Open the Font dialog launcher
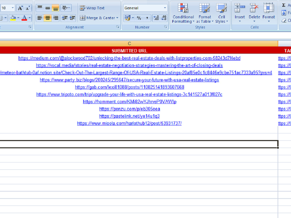This screenshot has height=218, width=291. click(x=30, y=27)
